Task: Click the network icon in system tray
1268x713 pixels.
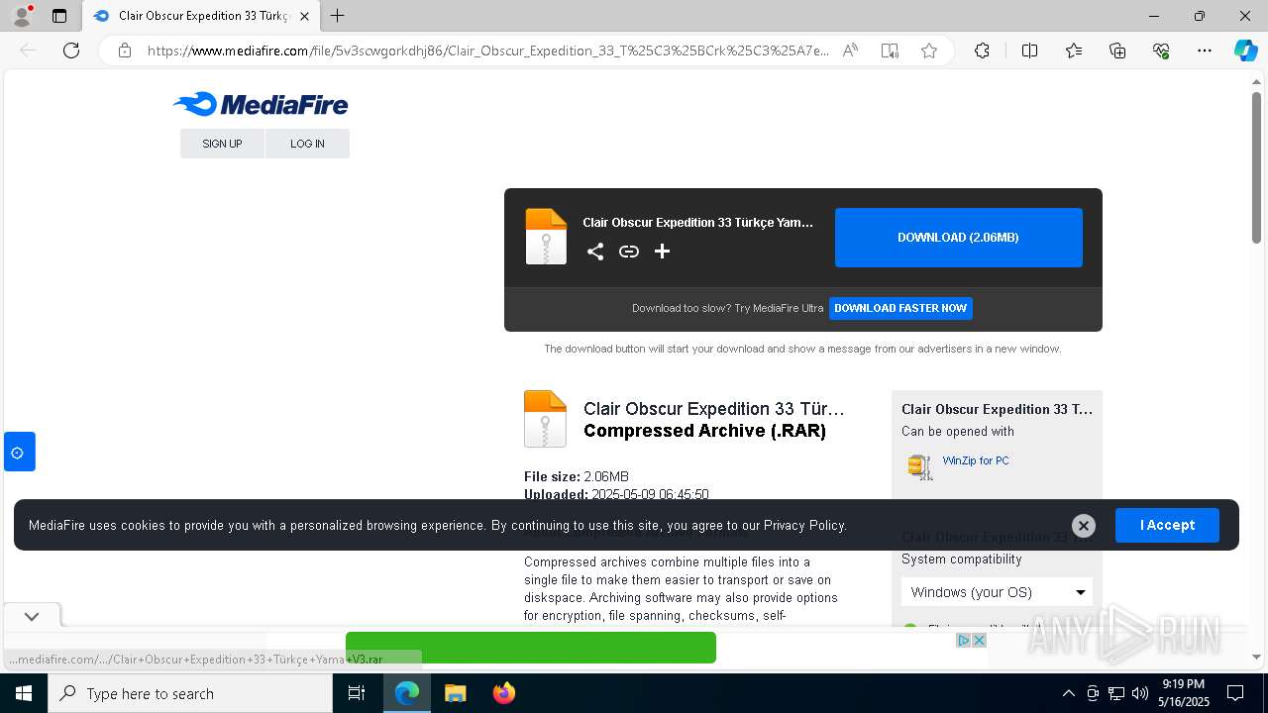Action: 1116,693
